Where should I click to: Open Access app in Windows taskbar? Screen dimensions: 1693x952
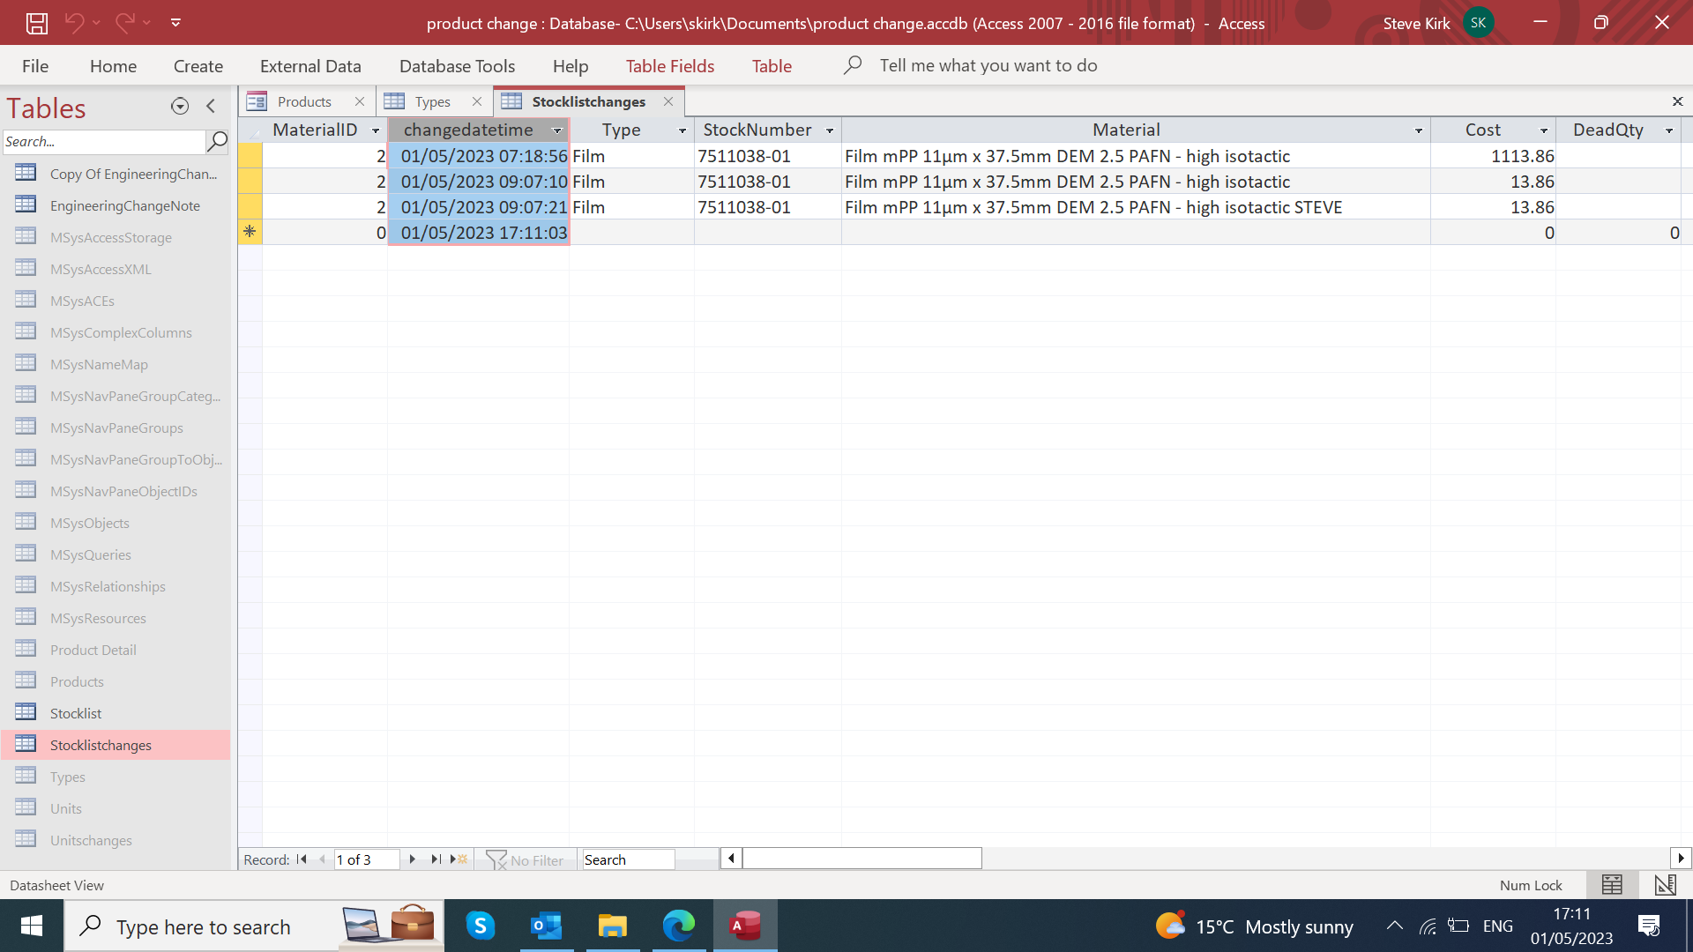745,926
